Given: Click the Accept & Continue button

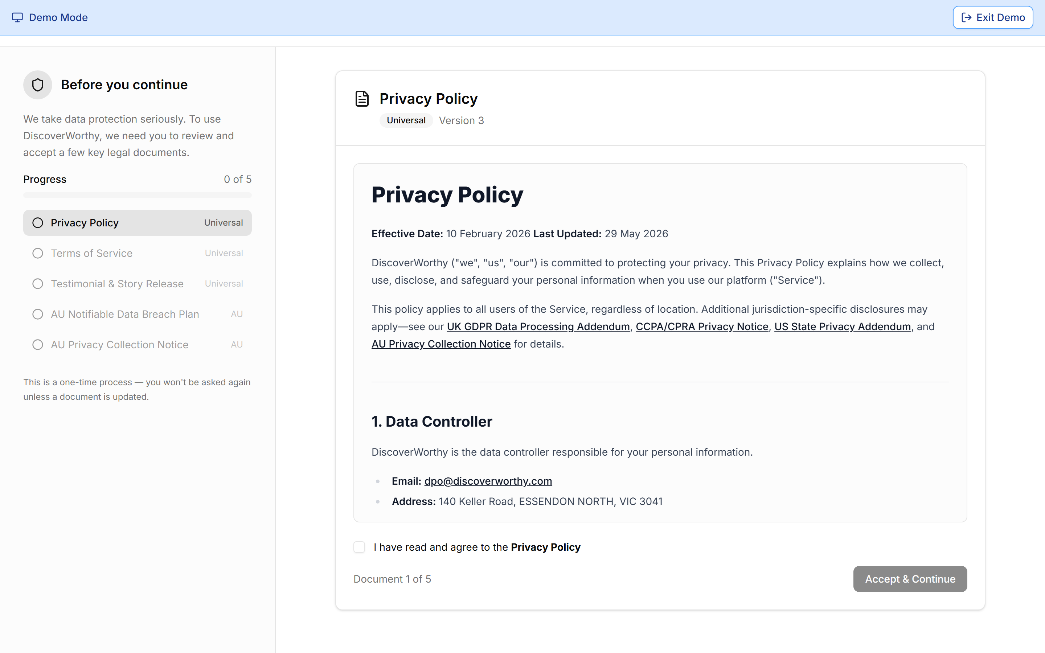Looking at the screenshot, I should 910,579.
